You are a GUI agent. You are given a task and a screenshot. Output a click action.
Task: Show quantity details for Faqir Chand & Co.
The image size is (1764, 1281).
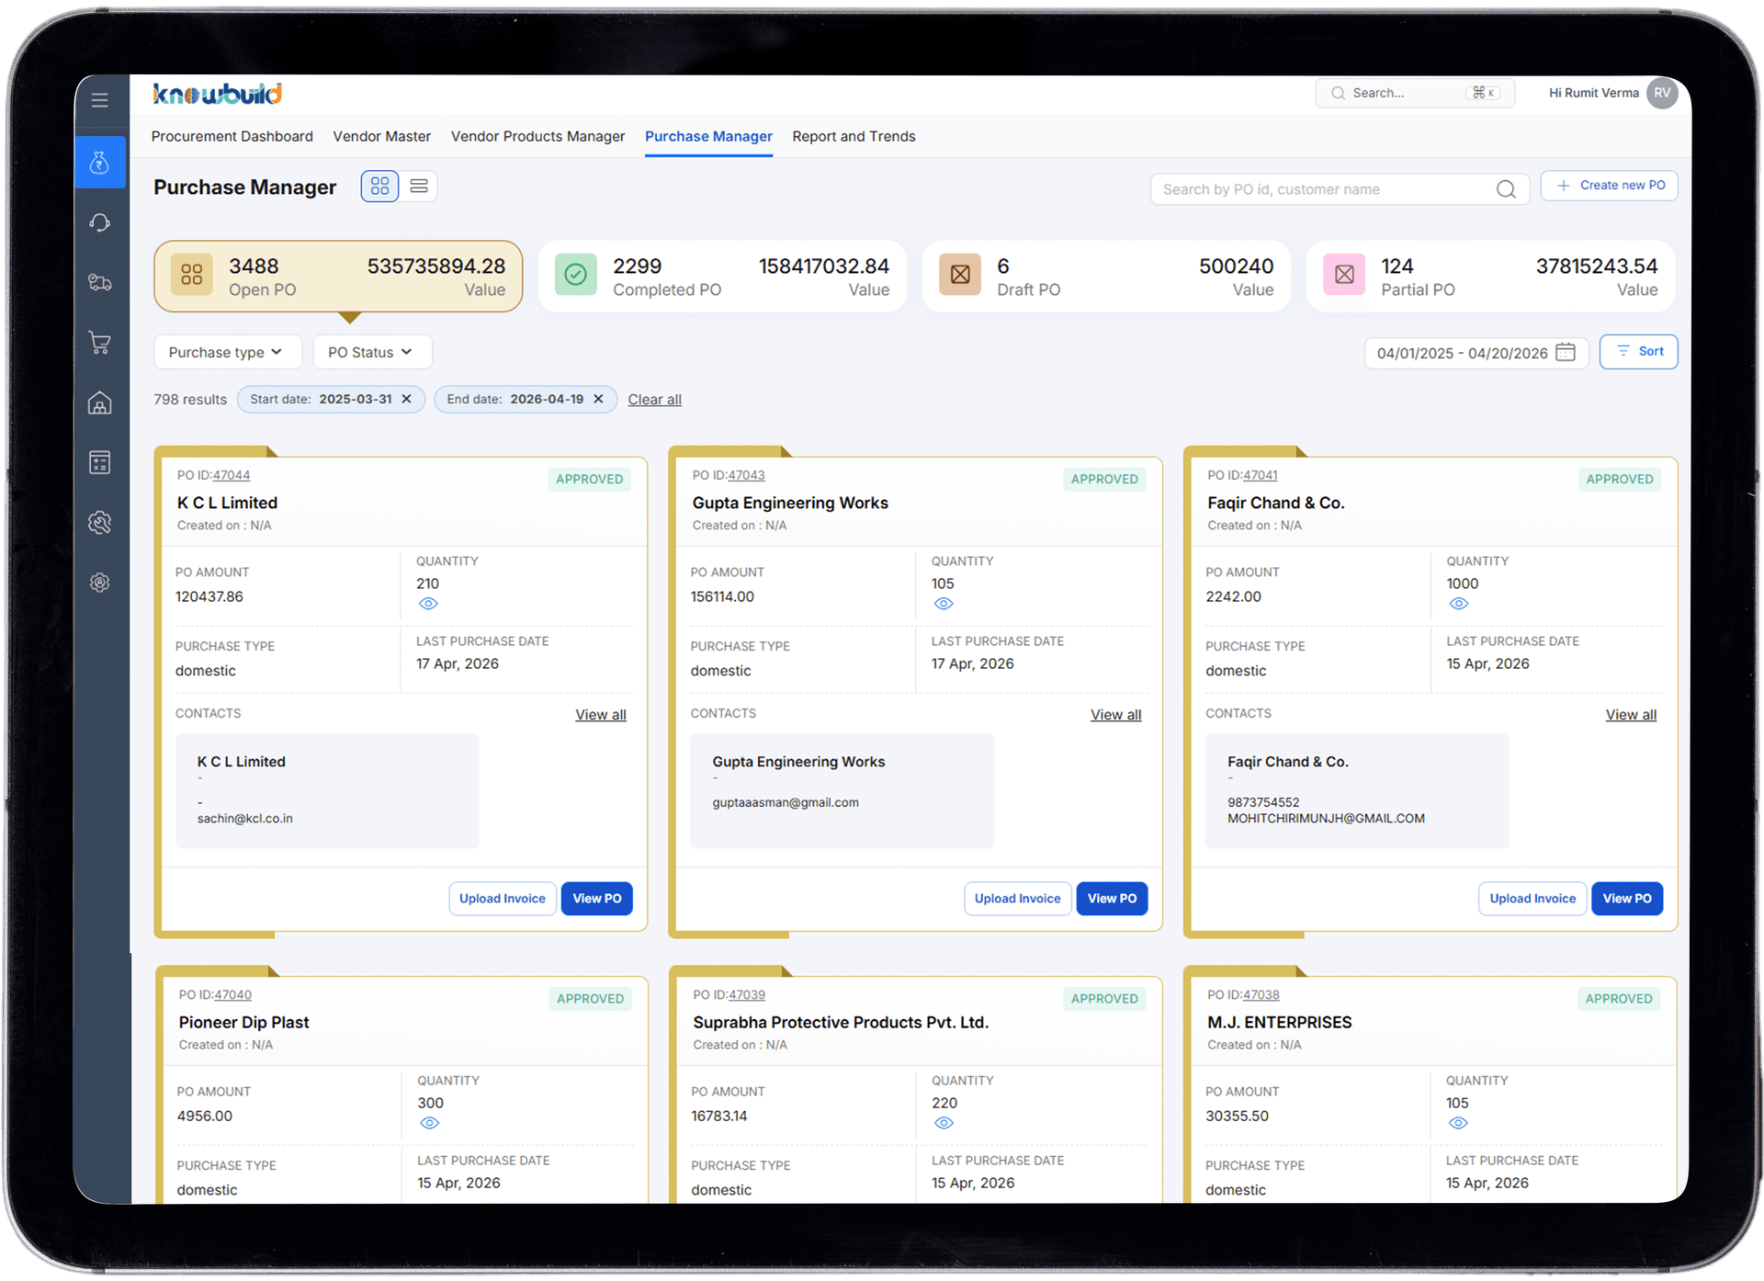tap(1459, 604)
